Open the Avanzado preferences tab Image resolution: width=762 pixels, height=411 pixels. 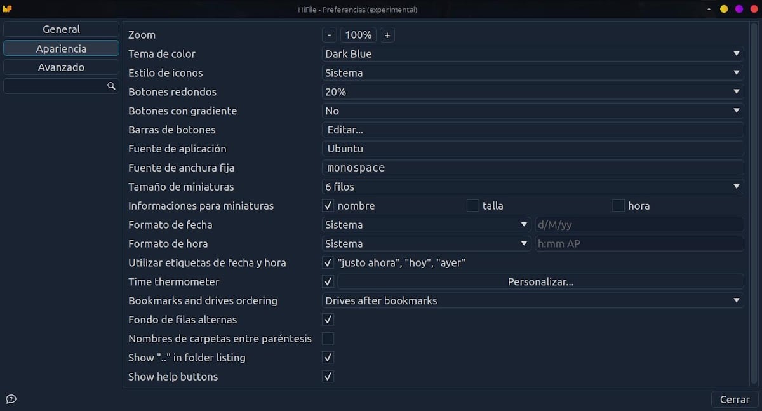61,67
